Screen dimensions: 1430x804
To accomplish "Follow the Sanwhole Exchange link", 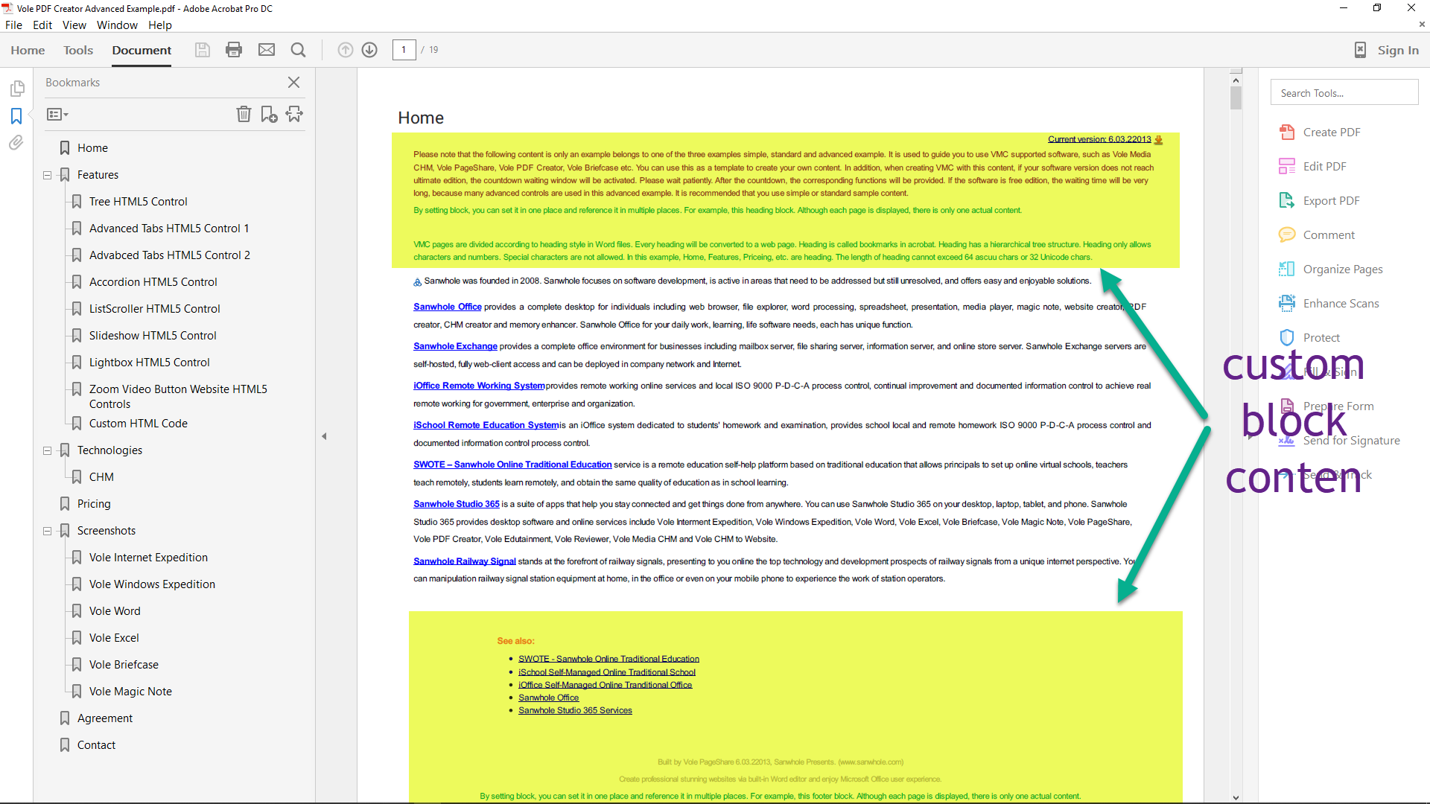I will 455,346.
